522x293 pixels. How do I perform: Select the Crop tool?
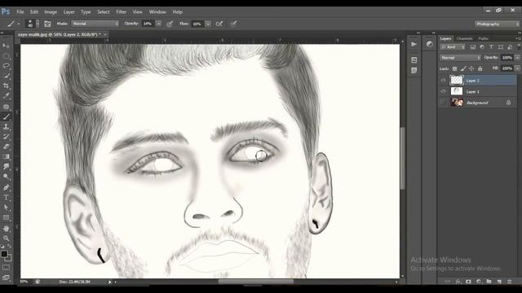click(x=6, y=86)
